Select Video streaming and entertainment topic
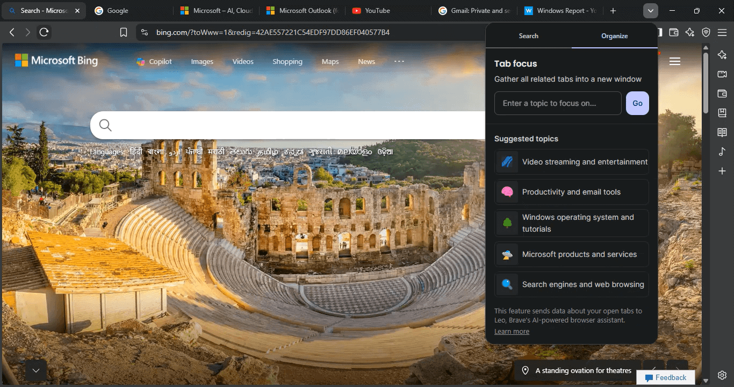734x387 pixels. point(572,162)
